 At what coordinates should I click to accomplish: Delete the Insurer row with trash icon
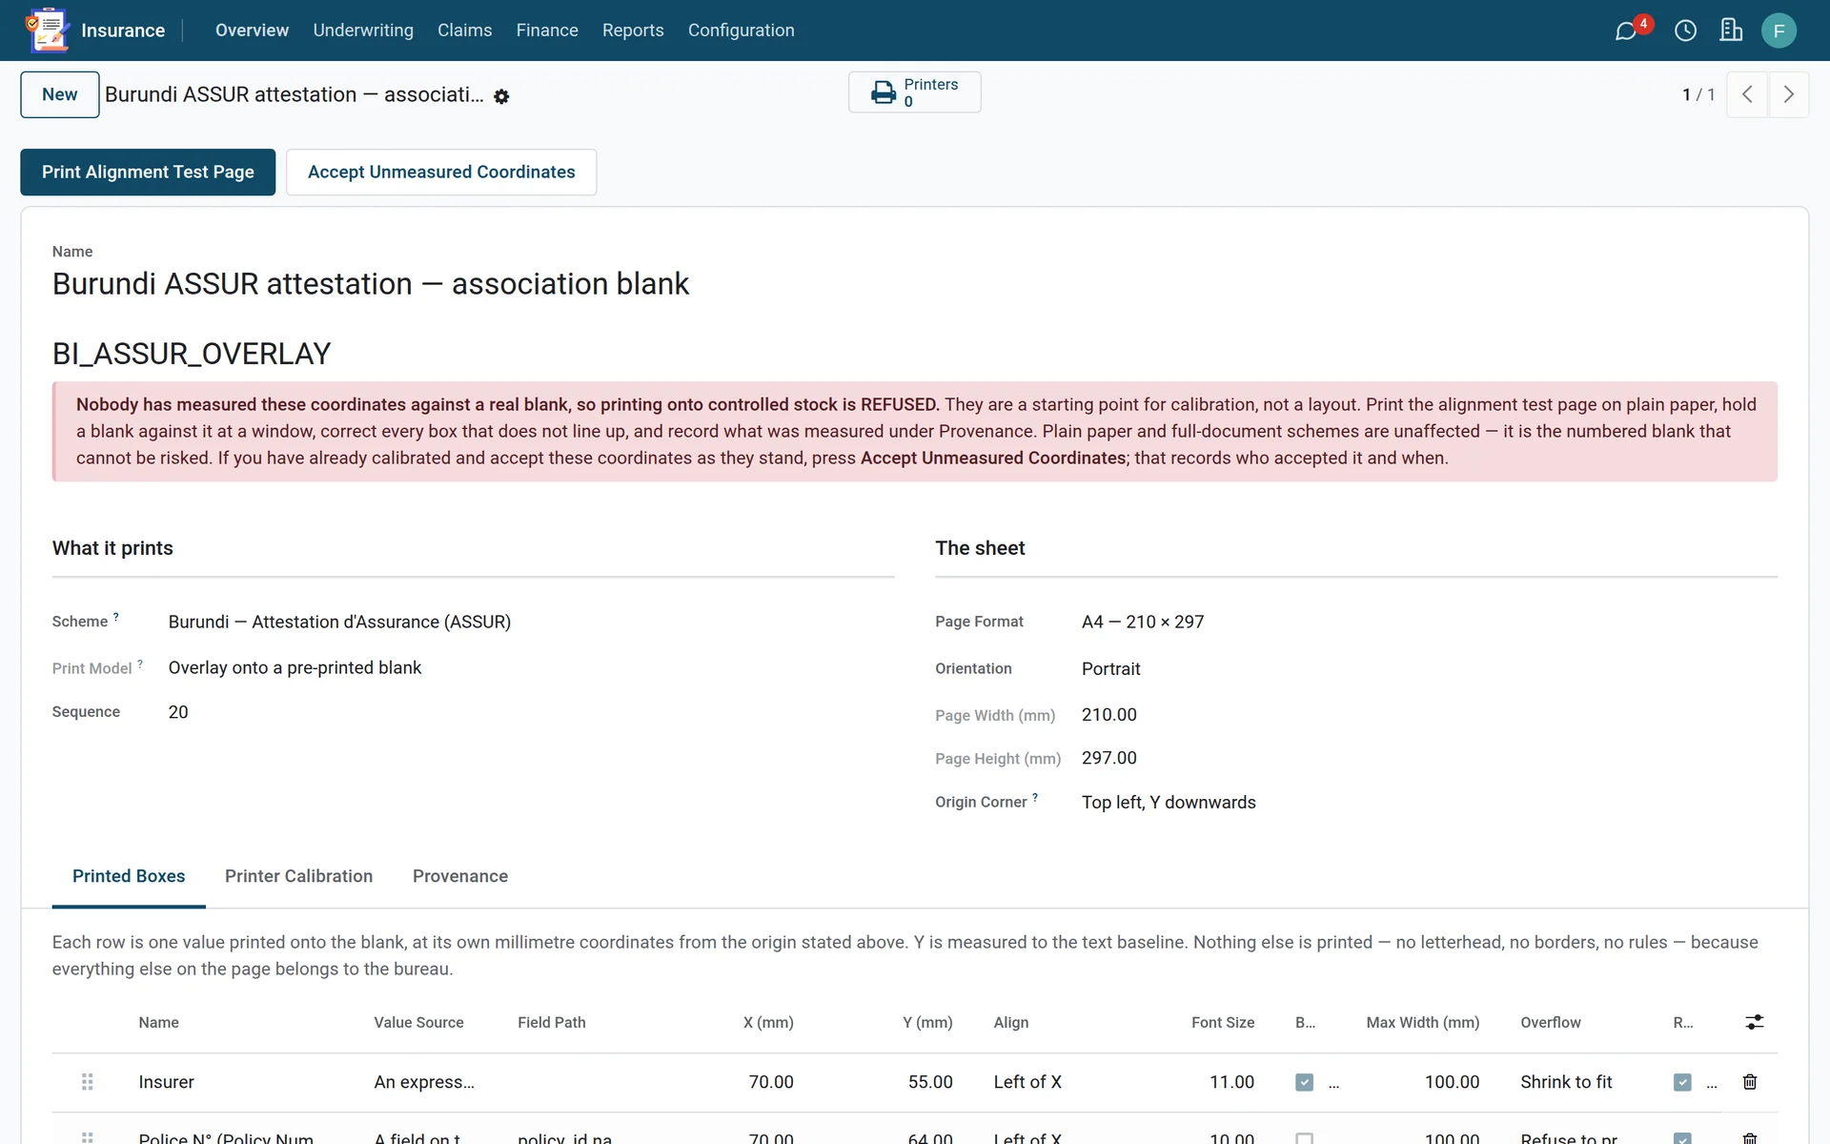point(1750,1082)
